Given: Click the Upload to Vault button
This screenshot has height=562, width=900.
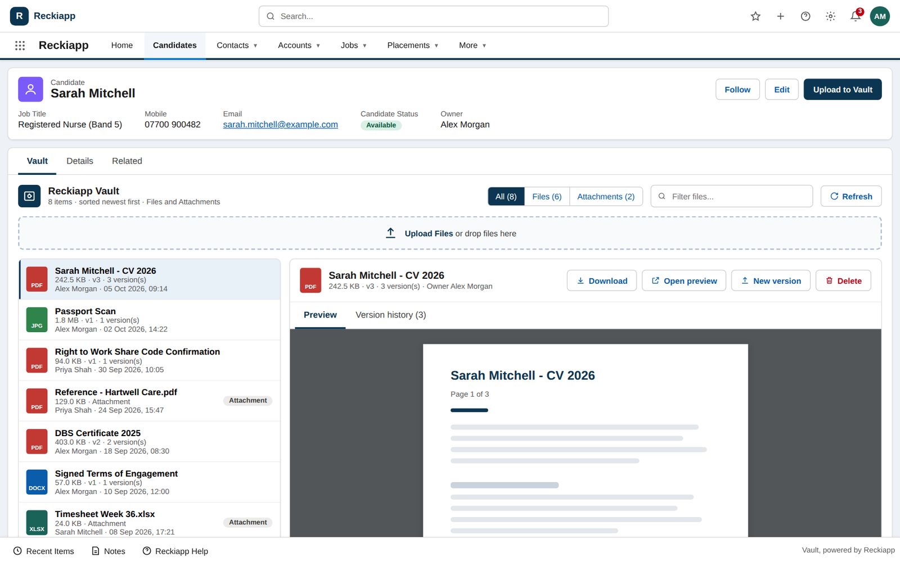Looking at the screenshot, I should pos(843,89).
